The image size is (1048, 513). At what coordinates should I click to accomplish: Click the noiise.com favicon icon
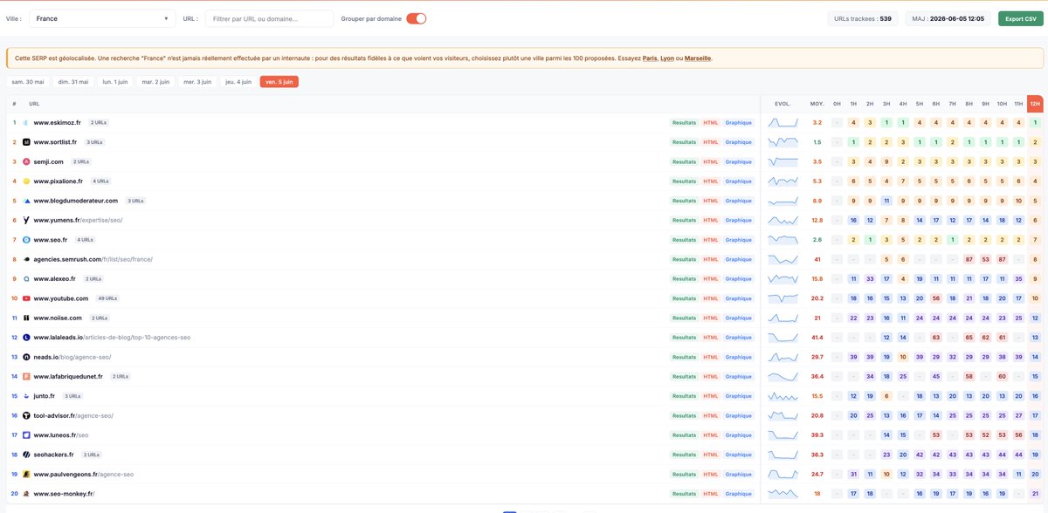pos(26,318)
